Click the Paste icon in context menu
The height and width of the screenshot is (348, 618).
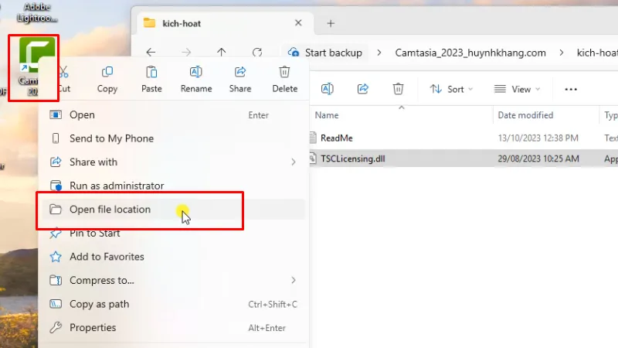click(x=151, y=73)
